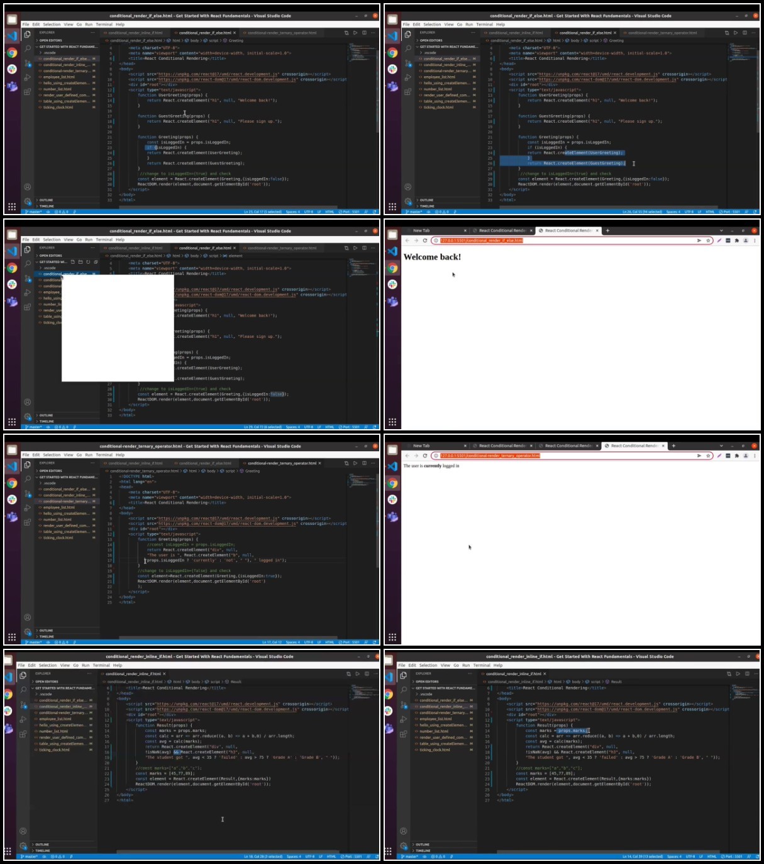Click New File icon in Explorer of popup-covered VS Code
Viewport: 764px width, 864px height.
point(73,262)
